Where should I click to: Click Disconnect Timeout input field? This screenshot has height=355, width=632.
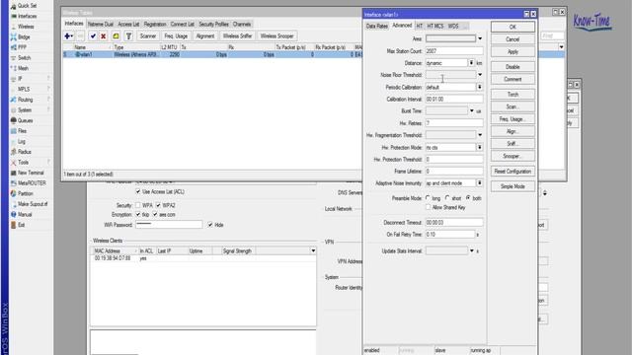tap(454, 222)
